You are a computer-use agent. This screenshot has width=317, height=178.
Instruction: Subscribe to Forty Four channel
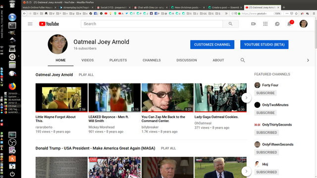pyautogui.click(x=265, y=93)
